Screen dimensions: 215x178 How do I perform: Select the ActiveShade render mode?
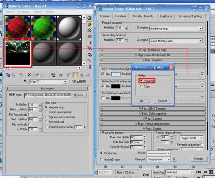(101, 159)
